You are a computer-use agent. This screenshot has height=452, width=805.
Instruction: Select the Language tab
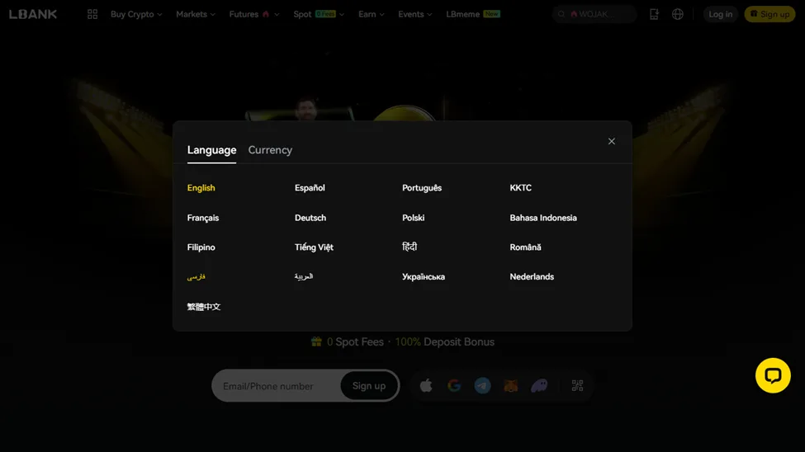[211, 150]
